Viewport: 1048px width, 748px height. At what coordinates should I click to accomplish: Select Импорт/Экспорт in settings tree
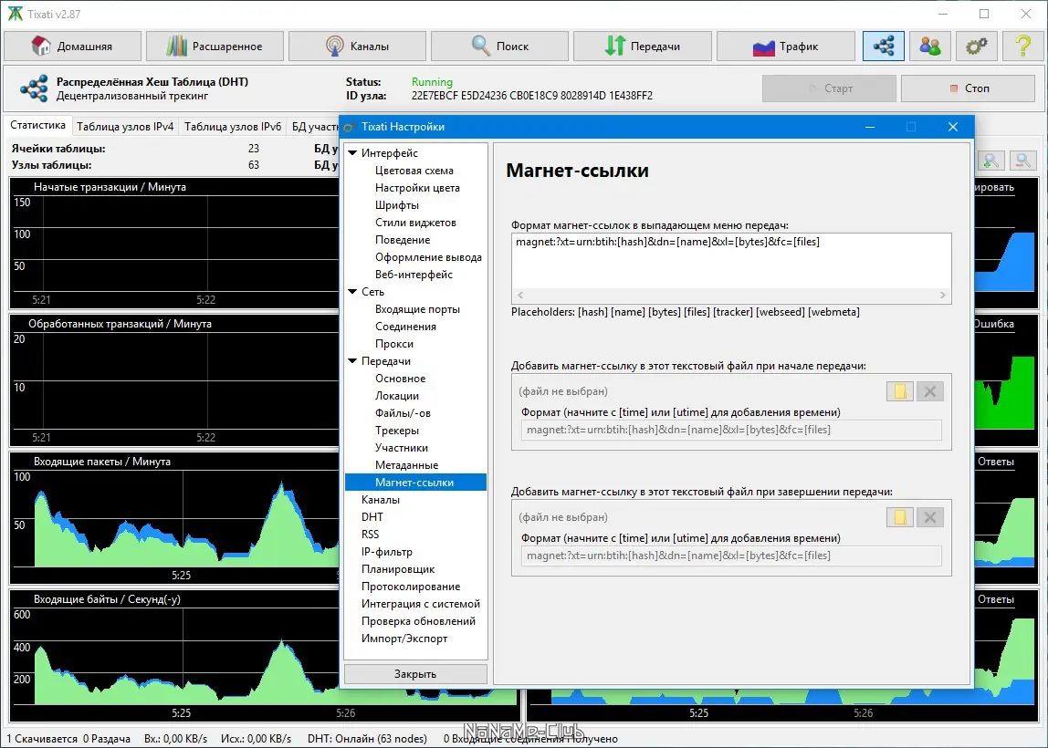tap(404, 639)
